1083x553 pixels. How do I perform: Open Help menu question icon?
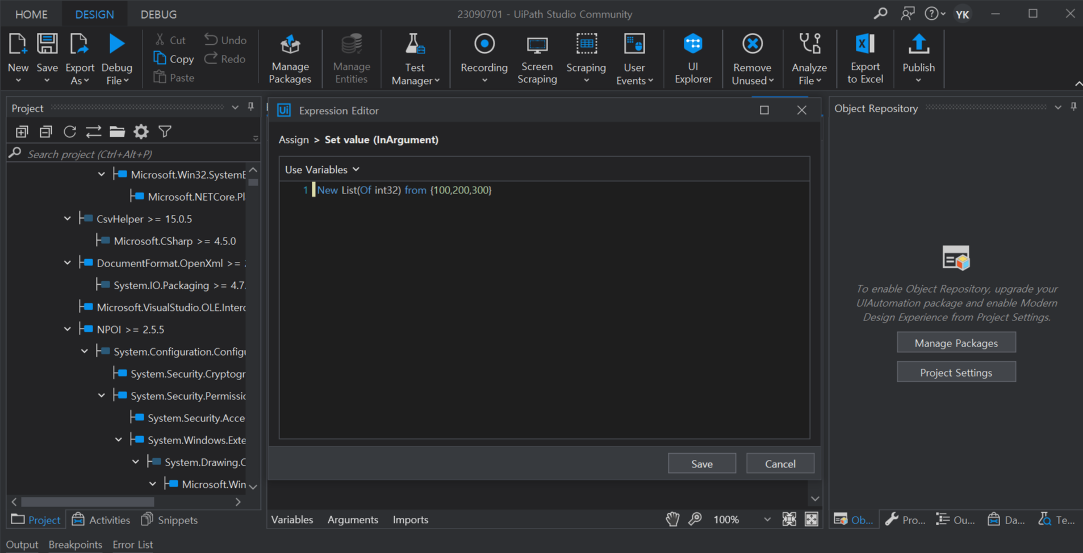934,14
